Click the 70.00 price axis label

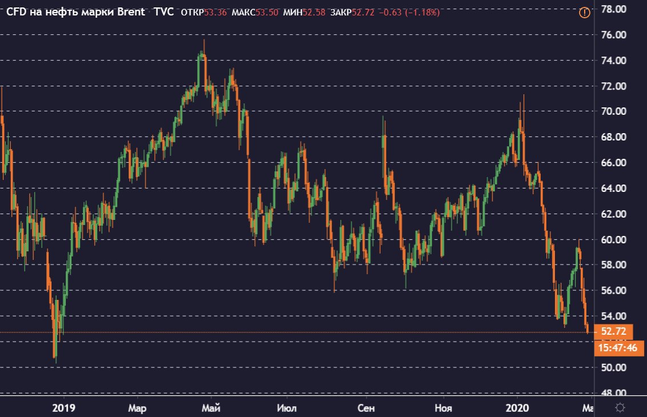point(614,111)
